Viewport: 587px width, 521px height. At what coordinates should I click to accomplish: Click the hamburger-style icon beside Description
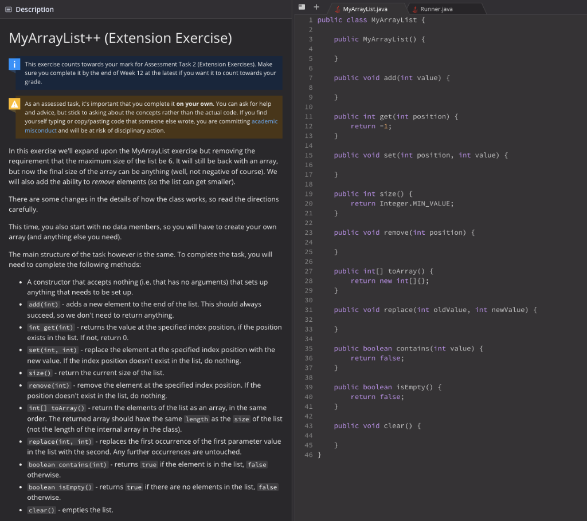pos(7,9)
